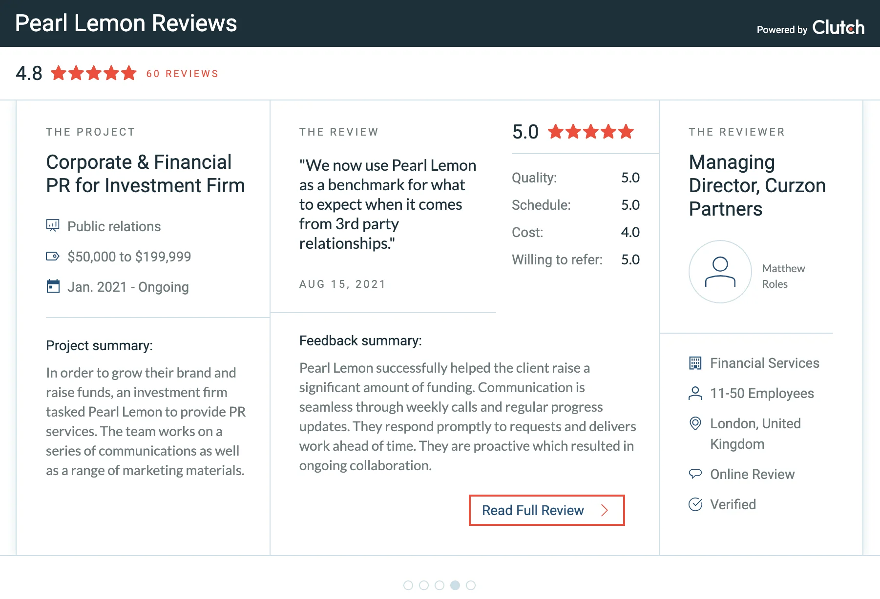Click the budget tag icon beside $50,000 to $199,999
This screenshot has width=880, height=599.
53,256
